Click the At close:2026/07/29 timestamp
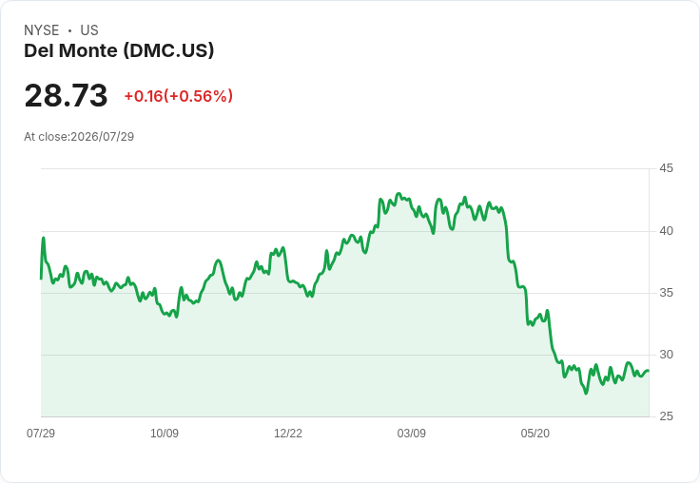Viewport: 700px width, 483px height. [x=79, y=137]
